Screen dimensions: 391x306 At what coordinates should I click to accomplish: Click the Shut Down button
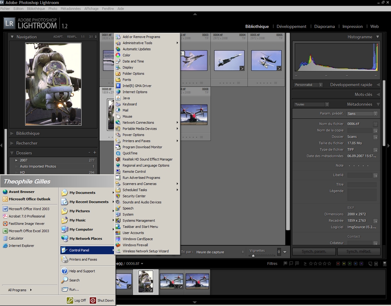pos(102,300)
